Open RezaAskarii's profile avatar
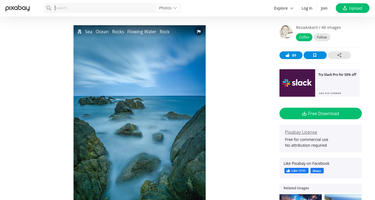This screenshot has width=375, height=200. (286, 32)
